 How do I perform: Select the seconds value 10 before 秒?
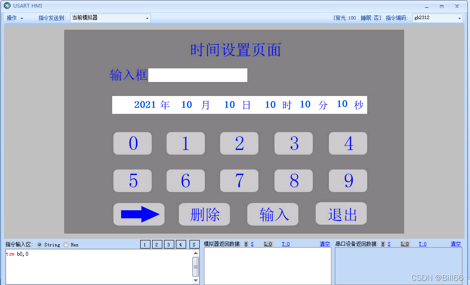point(342,104)
